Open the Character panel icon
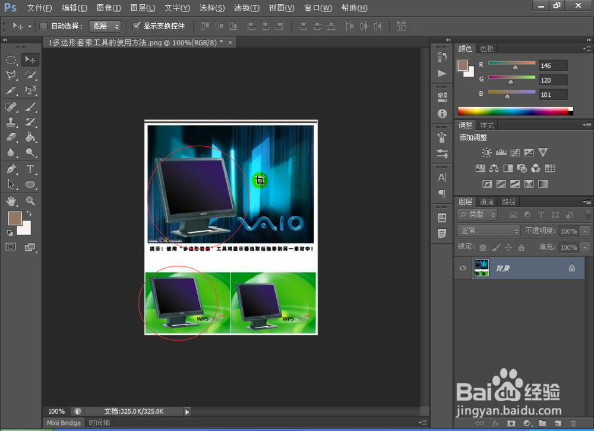594x431 pixels. coord(442,177)
